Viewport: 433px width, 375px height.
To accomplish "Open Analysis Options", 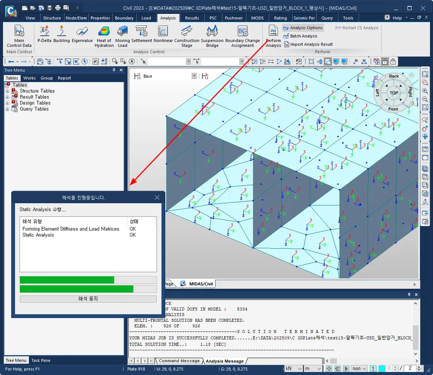I will 303,28.
